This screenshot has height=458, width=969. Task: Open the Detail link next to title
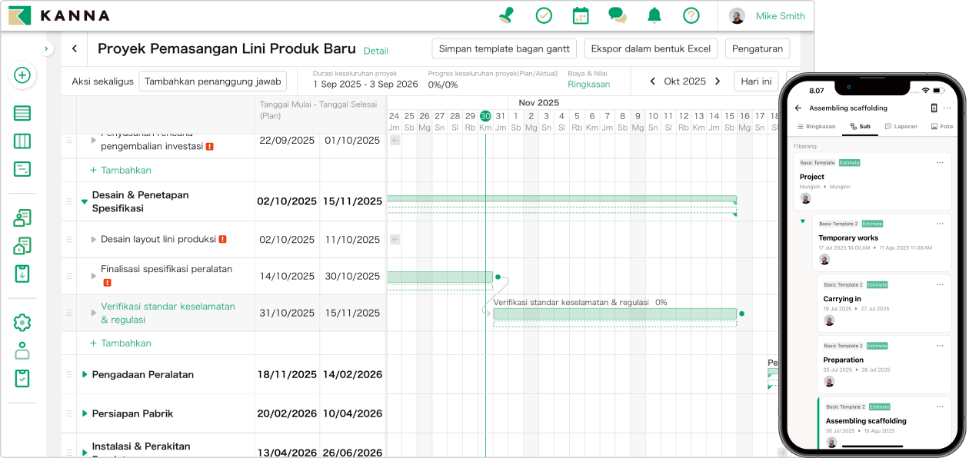click(x=376, y=51)
